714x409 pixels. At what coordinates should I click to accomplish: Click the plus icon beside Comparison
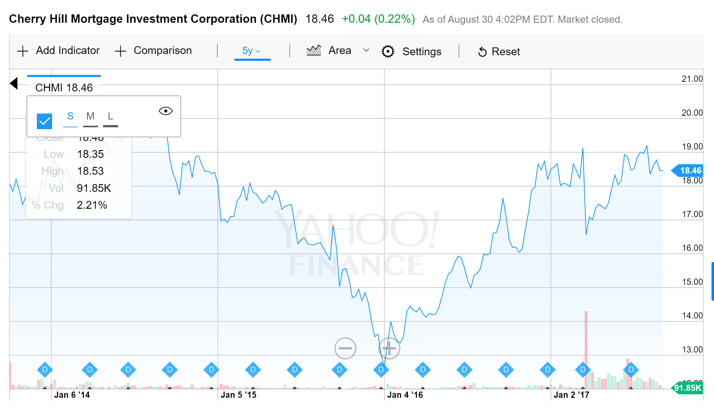[120, 51]
